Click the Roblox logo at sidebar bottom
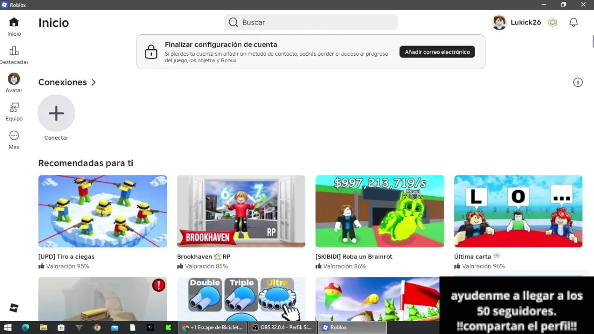This screenshot has height=334, width=594. [14, 308]
